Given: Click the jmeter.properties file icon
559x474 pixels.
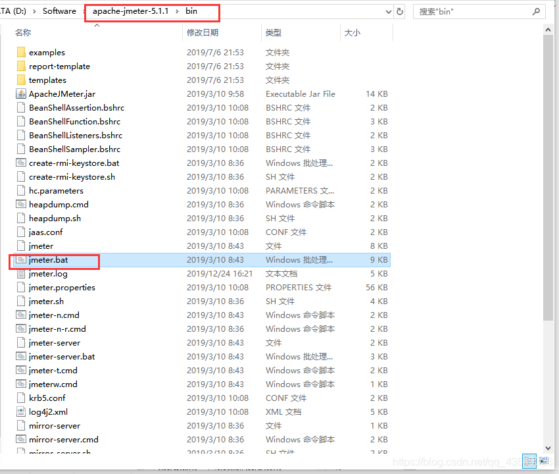Looking at the screenshot, I should pos(21,287).
